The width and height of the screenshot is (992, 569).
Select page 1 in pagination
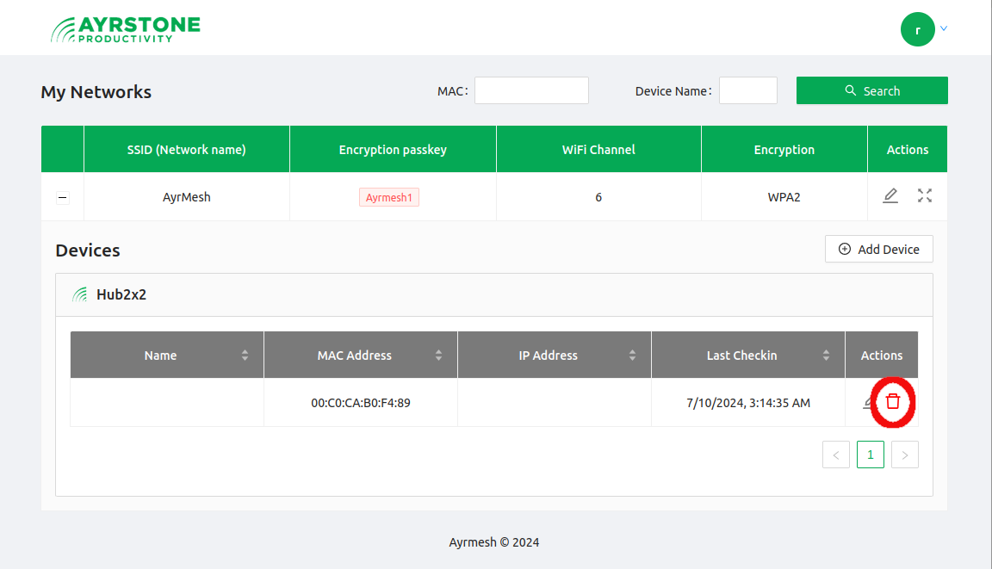point(870,455)
